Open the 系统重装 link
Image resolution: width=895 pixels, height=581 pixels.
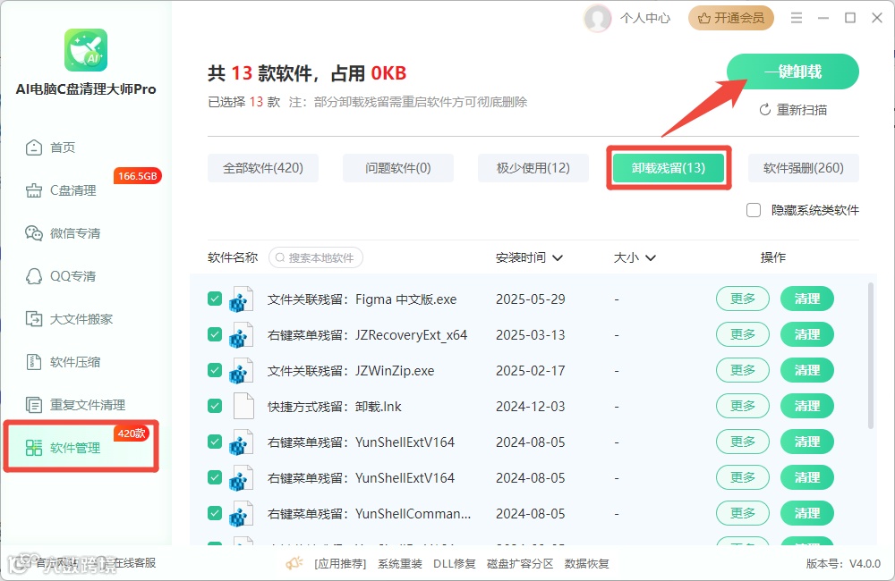(399, 564)
